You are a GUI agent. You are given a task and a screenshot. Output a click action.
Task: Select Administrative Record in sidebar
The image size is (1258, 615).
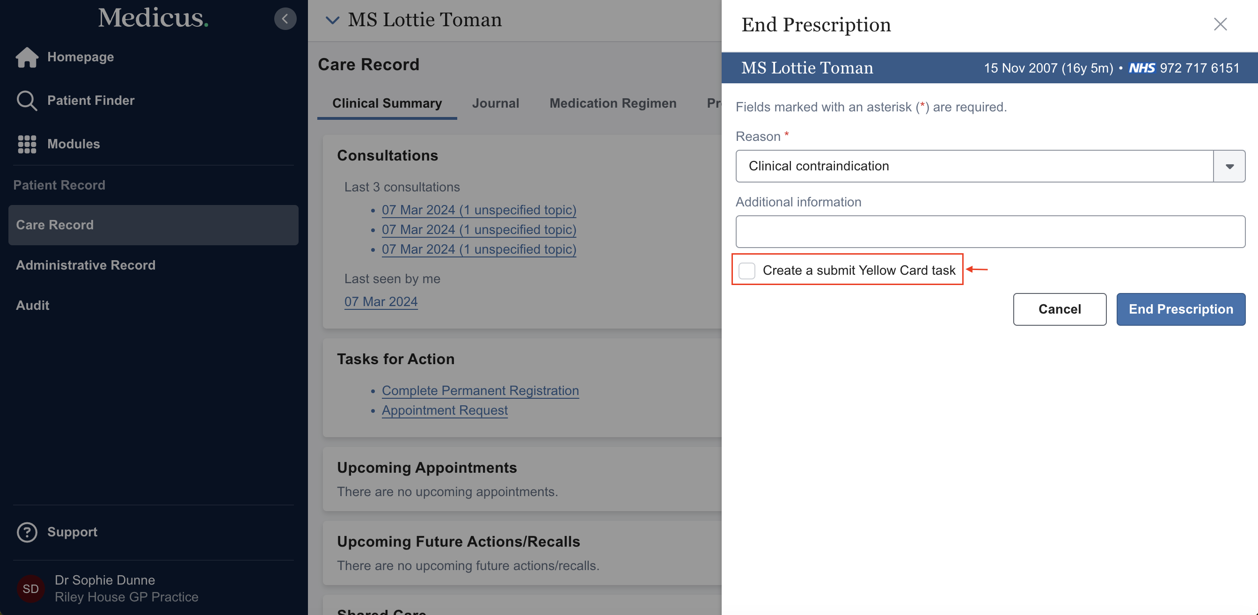86,265
